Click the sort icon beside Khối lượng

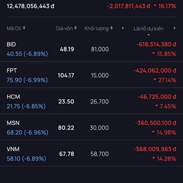point(111,28)
